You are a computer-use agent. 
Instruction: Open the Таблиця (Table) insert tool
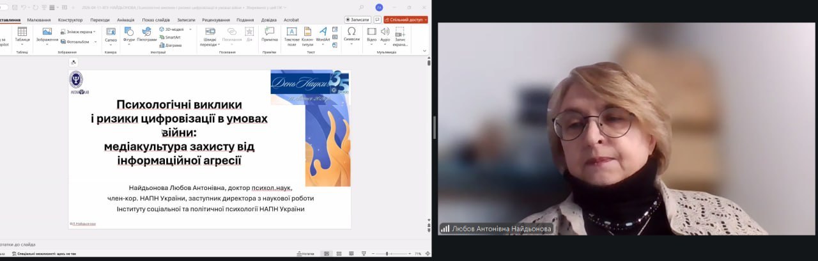coord(22,35)
